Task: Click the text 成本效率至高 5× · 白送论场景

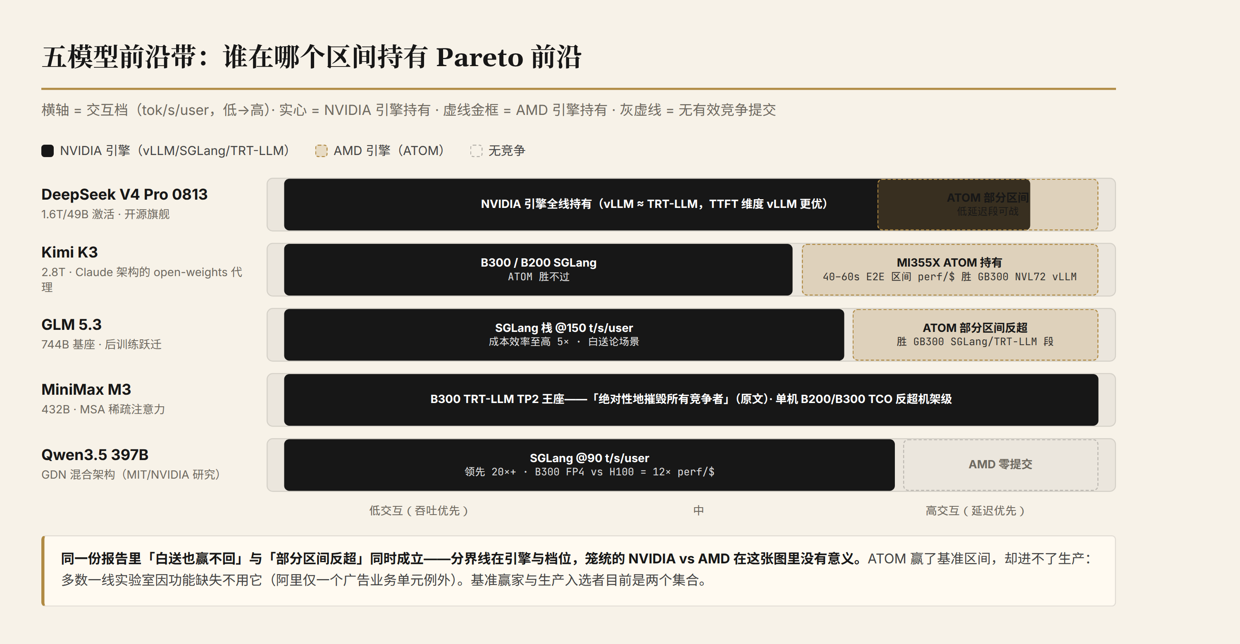Action: click(x=564, y=342)
